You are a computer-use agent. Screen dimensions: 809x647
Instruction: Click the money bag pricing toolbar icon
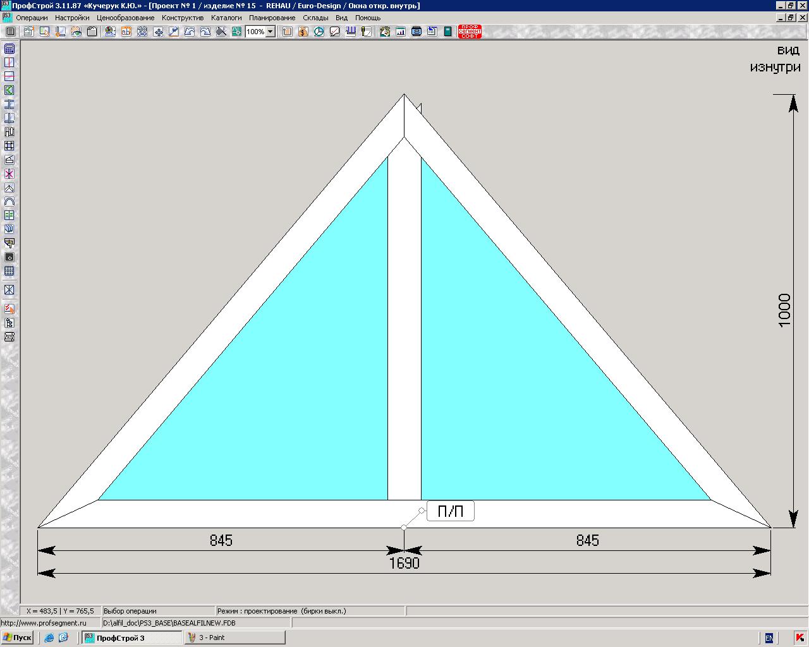pyautogui.click(x=303, y=32)
